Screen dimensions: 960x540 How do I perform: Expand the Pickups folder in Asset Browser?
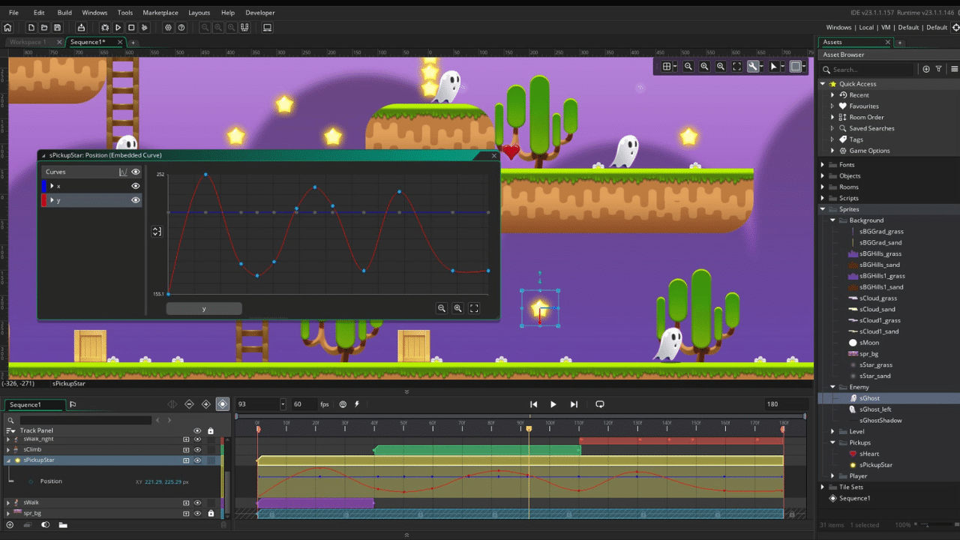tap(832, 442)
